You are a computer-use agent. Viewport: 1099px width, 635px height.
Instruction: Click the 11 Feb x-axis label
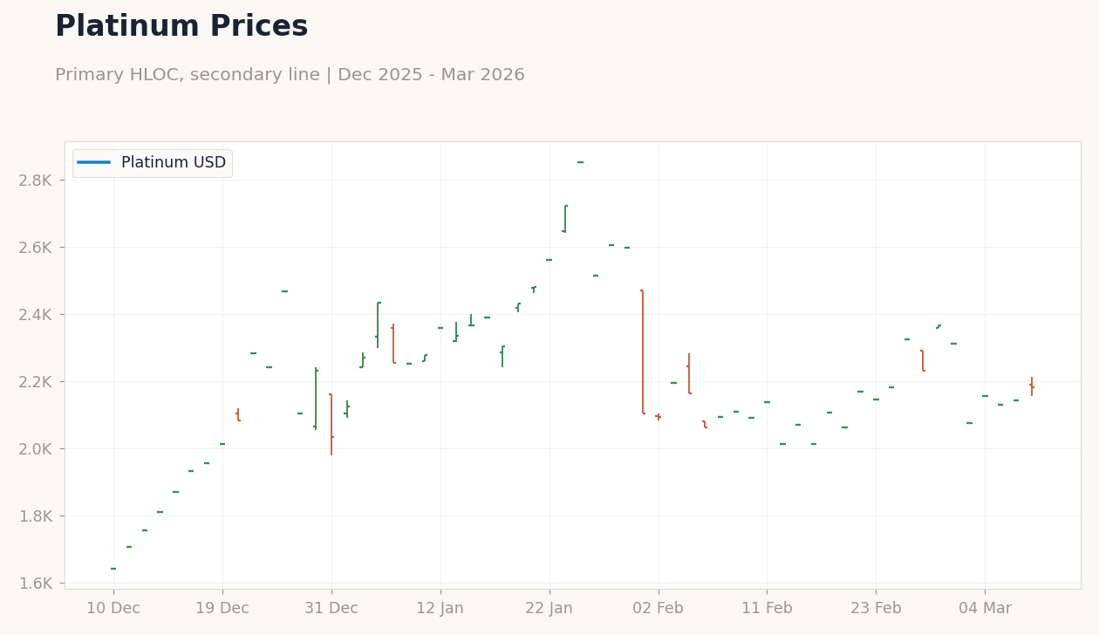pyautogui.click(x=767, y=609)
